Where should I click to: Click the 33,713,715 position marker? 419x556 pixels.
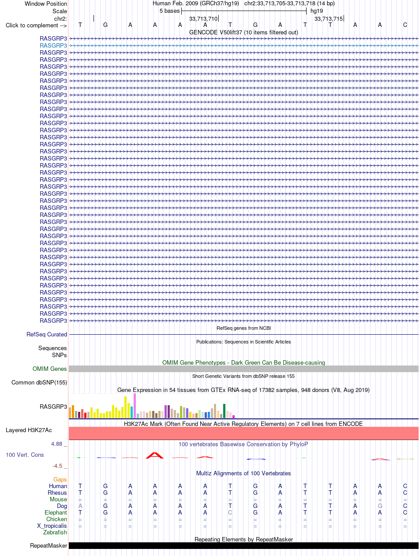pyautogui.click(x=329, y=19)
